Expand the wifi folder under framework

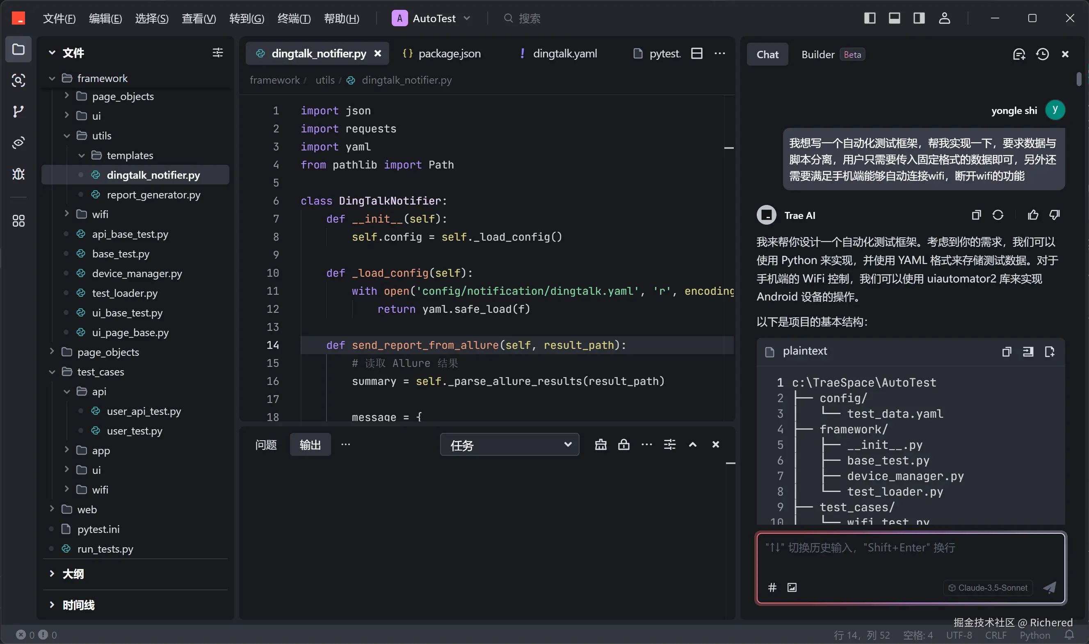pos(100,214)
